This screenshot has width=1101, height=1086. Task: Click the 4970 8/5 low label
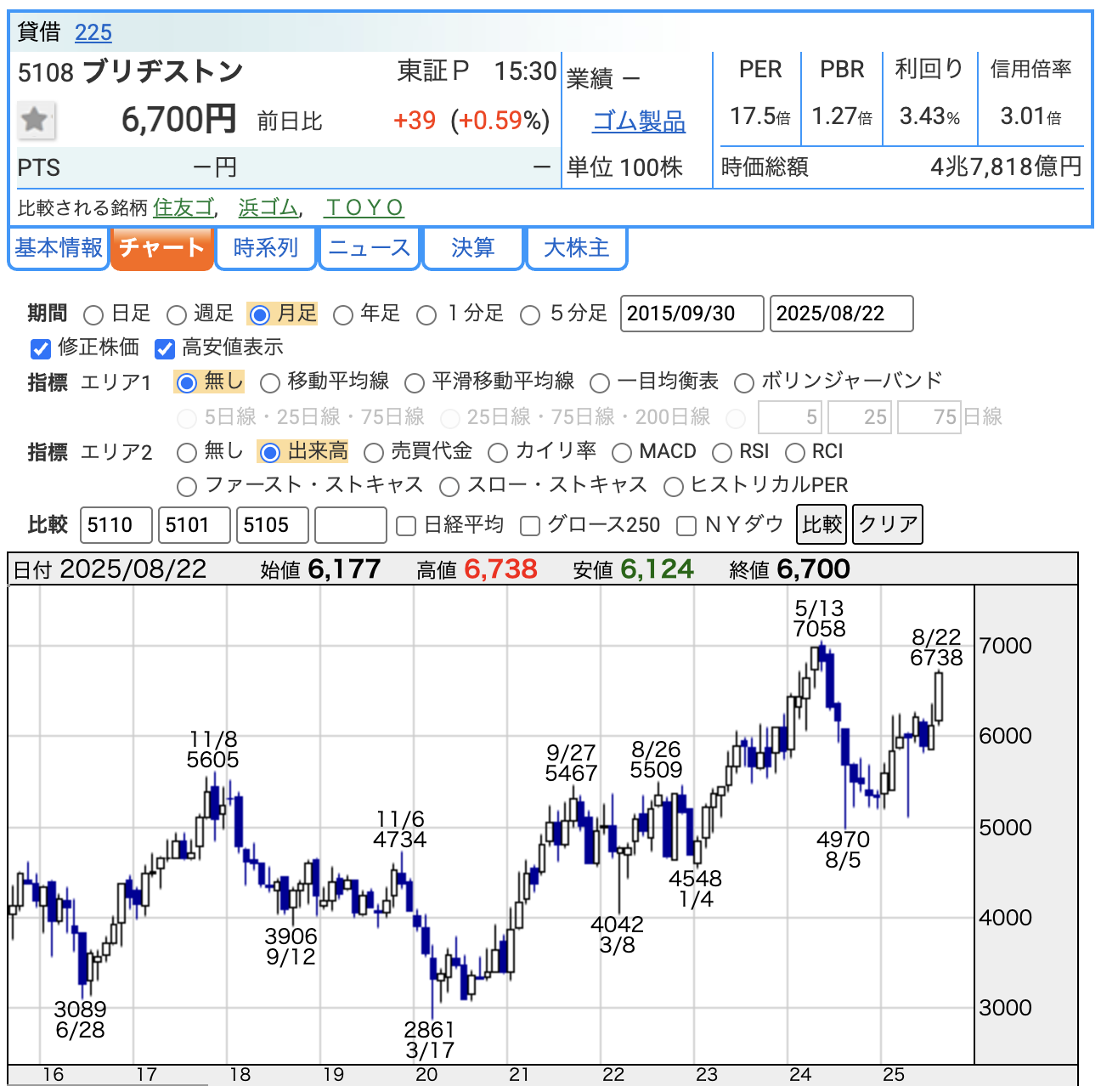[x=843, y=850]
